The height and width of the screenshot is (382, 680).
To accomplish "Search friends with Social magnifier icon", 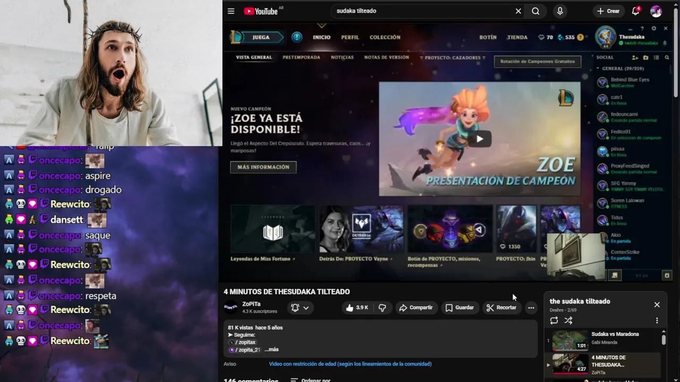I will [x=667, y=57].
